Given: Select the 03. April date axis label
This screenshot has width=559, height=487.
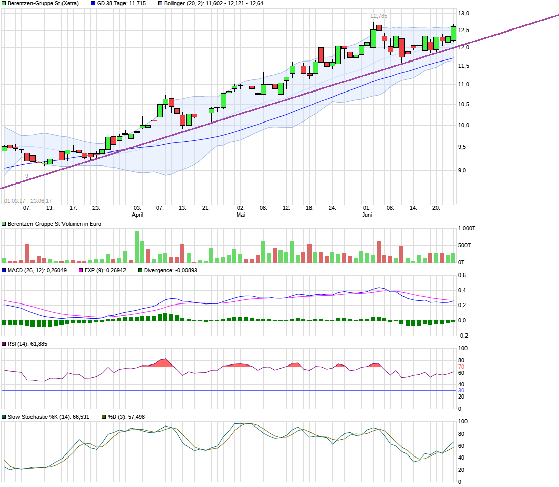Looking at the screenshot, I should coord(137,211).
